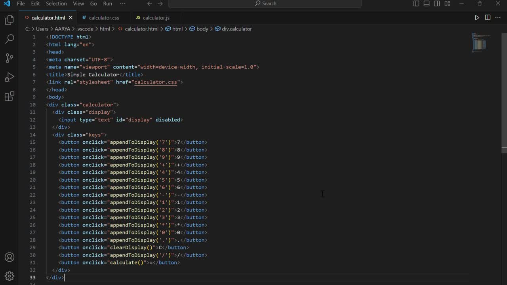507x285 pixels.
Task: Click the DOCTYPE html declaration text
Action: click(69, 37)
